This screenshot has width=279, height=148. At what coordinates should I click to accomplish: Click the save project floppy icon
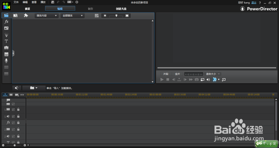click(x=53, y=2)
